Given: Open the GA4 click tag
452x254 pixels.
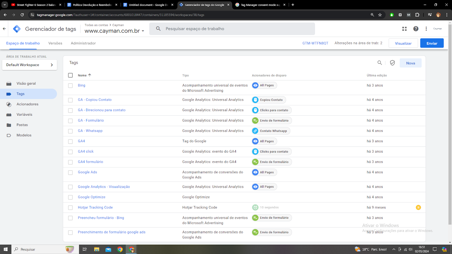Looking at the screenshot, I should tap(86, 152).
